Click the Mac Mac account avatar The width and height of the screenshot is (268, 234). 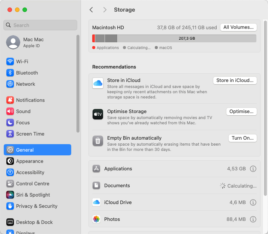[13, 42]
